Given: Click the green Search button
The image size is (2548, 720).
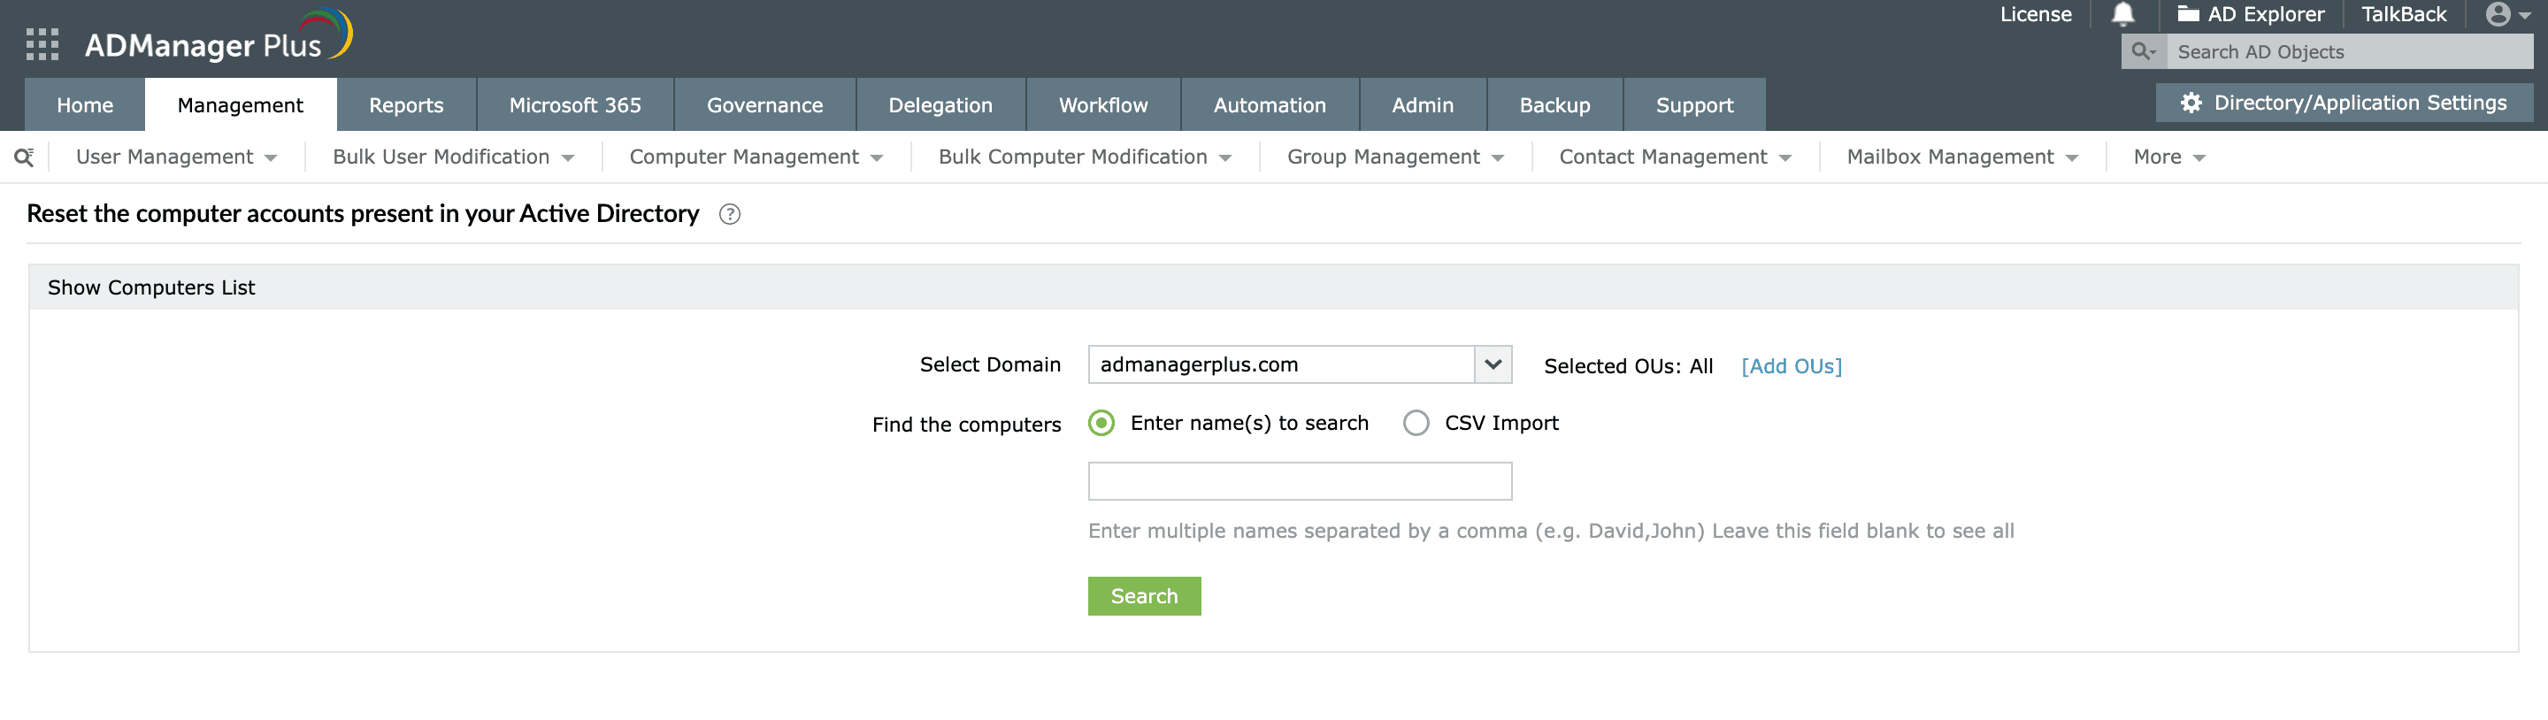Looking at the screenshot, I should pos(1143,596).
